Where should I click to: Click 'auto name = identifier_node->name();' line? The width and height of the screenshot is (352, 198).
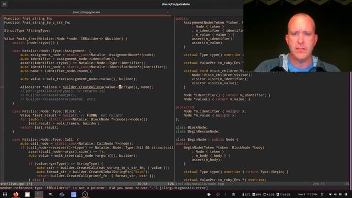click(56, 71)
